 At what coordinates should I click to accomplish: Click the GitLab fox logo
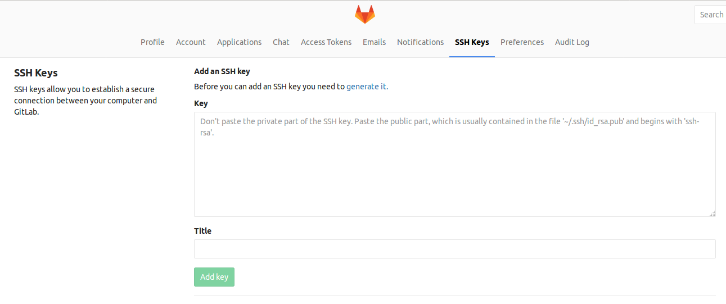pyautogui.click(x=364, y=15)
